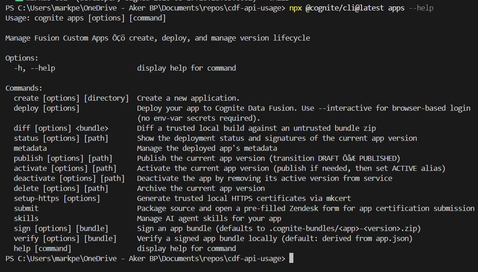Click 'setup-https [options]' command
This screenshot has height=272, width=478.
tap(57, 199)
